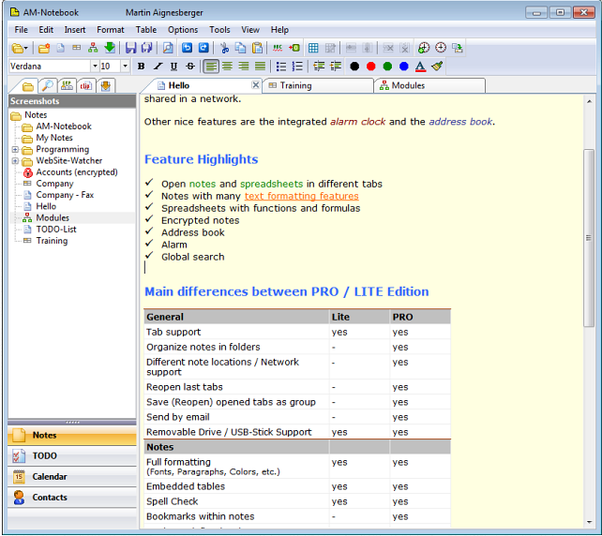Apply the bullet list format
Image resolution: width=602 pixels, height=536 pixels.
(281, 67)
